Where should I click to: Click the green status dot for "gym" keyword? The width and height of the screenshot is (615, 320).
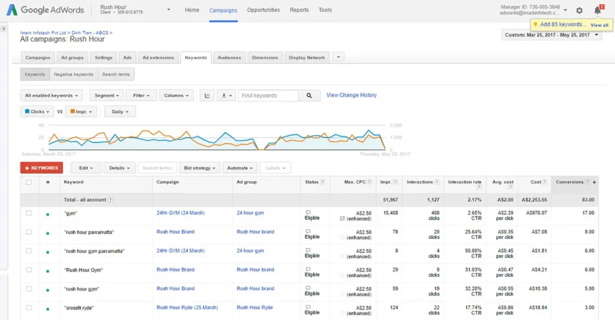tap(48, 214)
